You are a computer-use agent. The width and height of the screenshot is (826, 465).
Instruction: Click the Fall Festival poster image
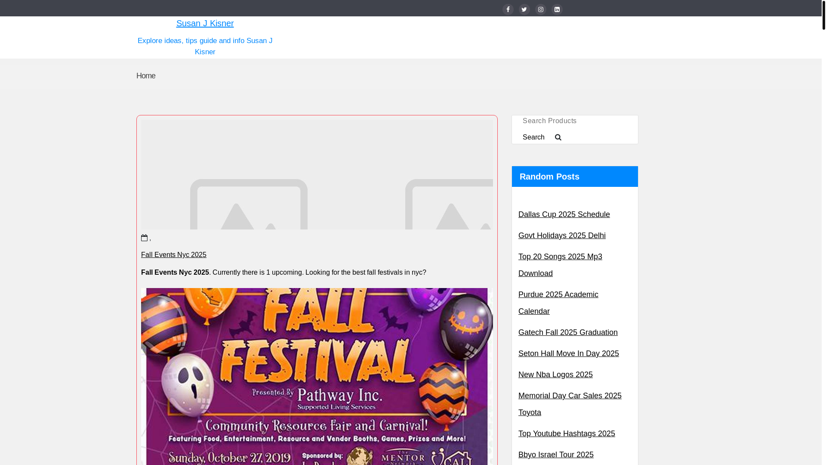coord(317,376)
